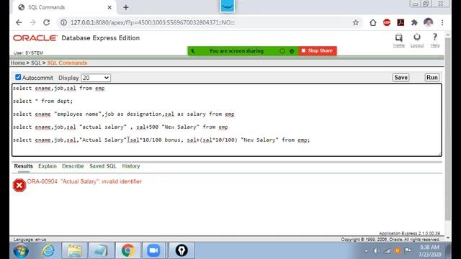The width and height of the screenshot is (461, 259).
Task: Show hidden tray icons arrow
Action: point(366,251)
